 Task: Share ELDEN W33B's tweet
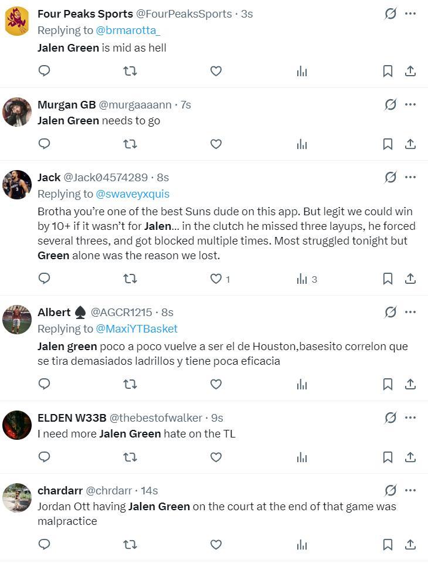click(x=410, y=457)
